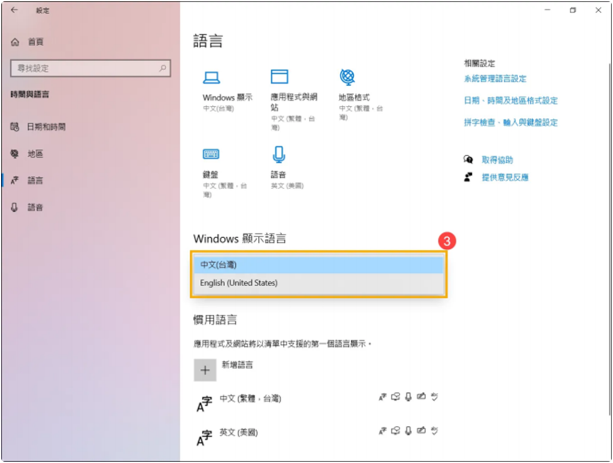Click the plus icon for 新增語言
The height and width of the screenshot is (463, 613).
(205, 370)
